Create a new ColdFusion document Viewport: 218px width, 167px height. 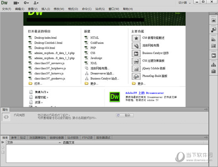coord(97,43)
